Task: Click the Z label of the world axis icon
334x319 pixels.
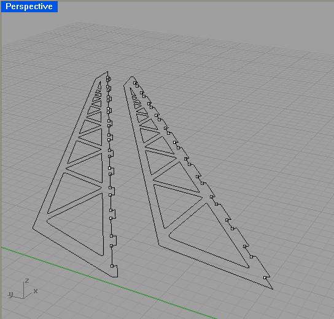Action: (x=27, y=280)
